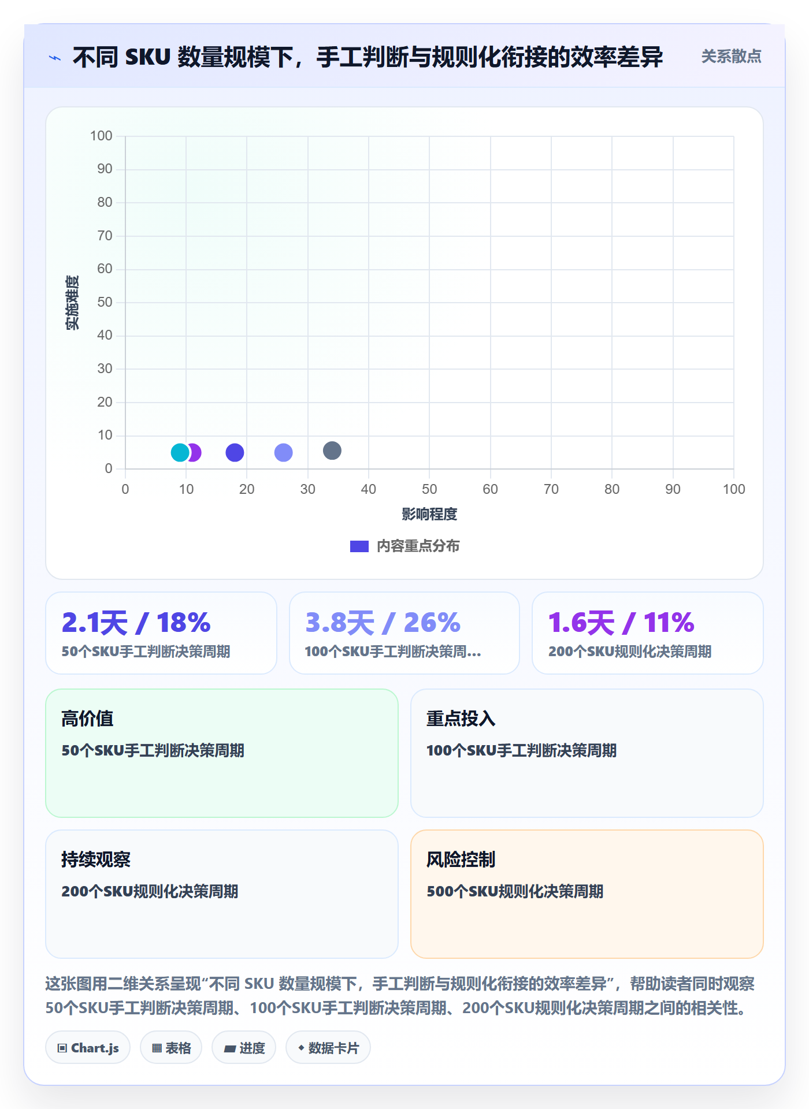The width and height of the screenshot is (809, 1109).
Task: Click 50个SKU手工判断决策周期 in the 高价值 card
Action: tap(153, 750)
